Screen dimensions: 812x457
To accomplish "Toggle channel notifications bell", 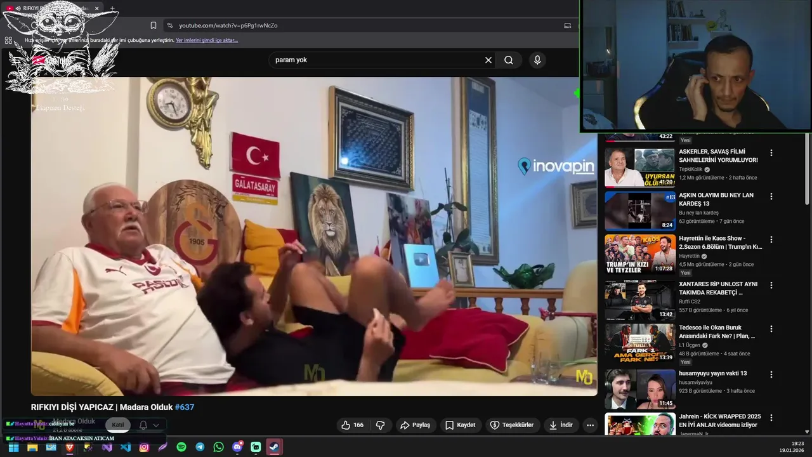I will (143, 425).
